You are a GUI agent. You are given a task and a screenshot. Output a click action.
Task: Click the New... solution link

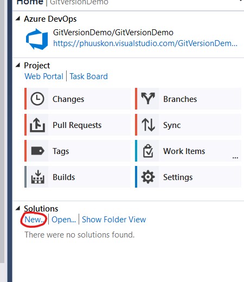point(34,220)
